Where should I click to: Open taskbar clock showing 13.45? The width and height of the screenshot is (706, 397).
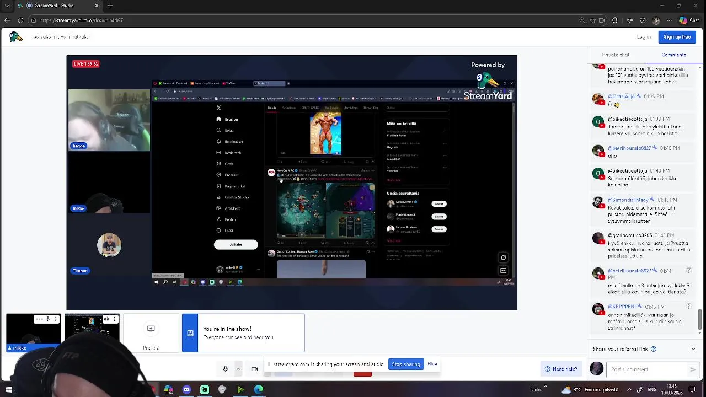[x=672, y=389]
